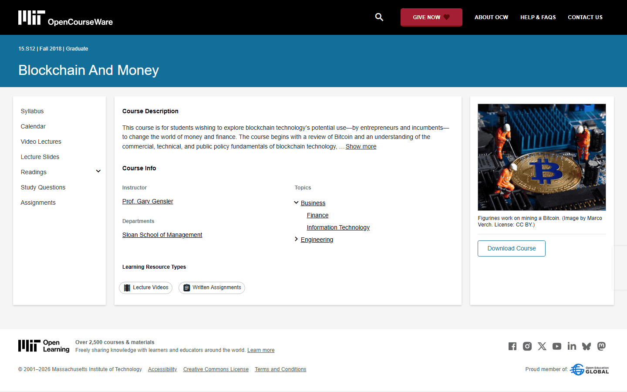Click the Bitcoin mining course image
Screen dimensions: 627x392
[x=542, y=157]
